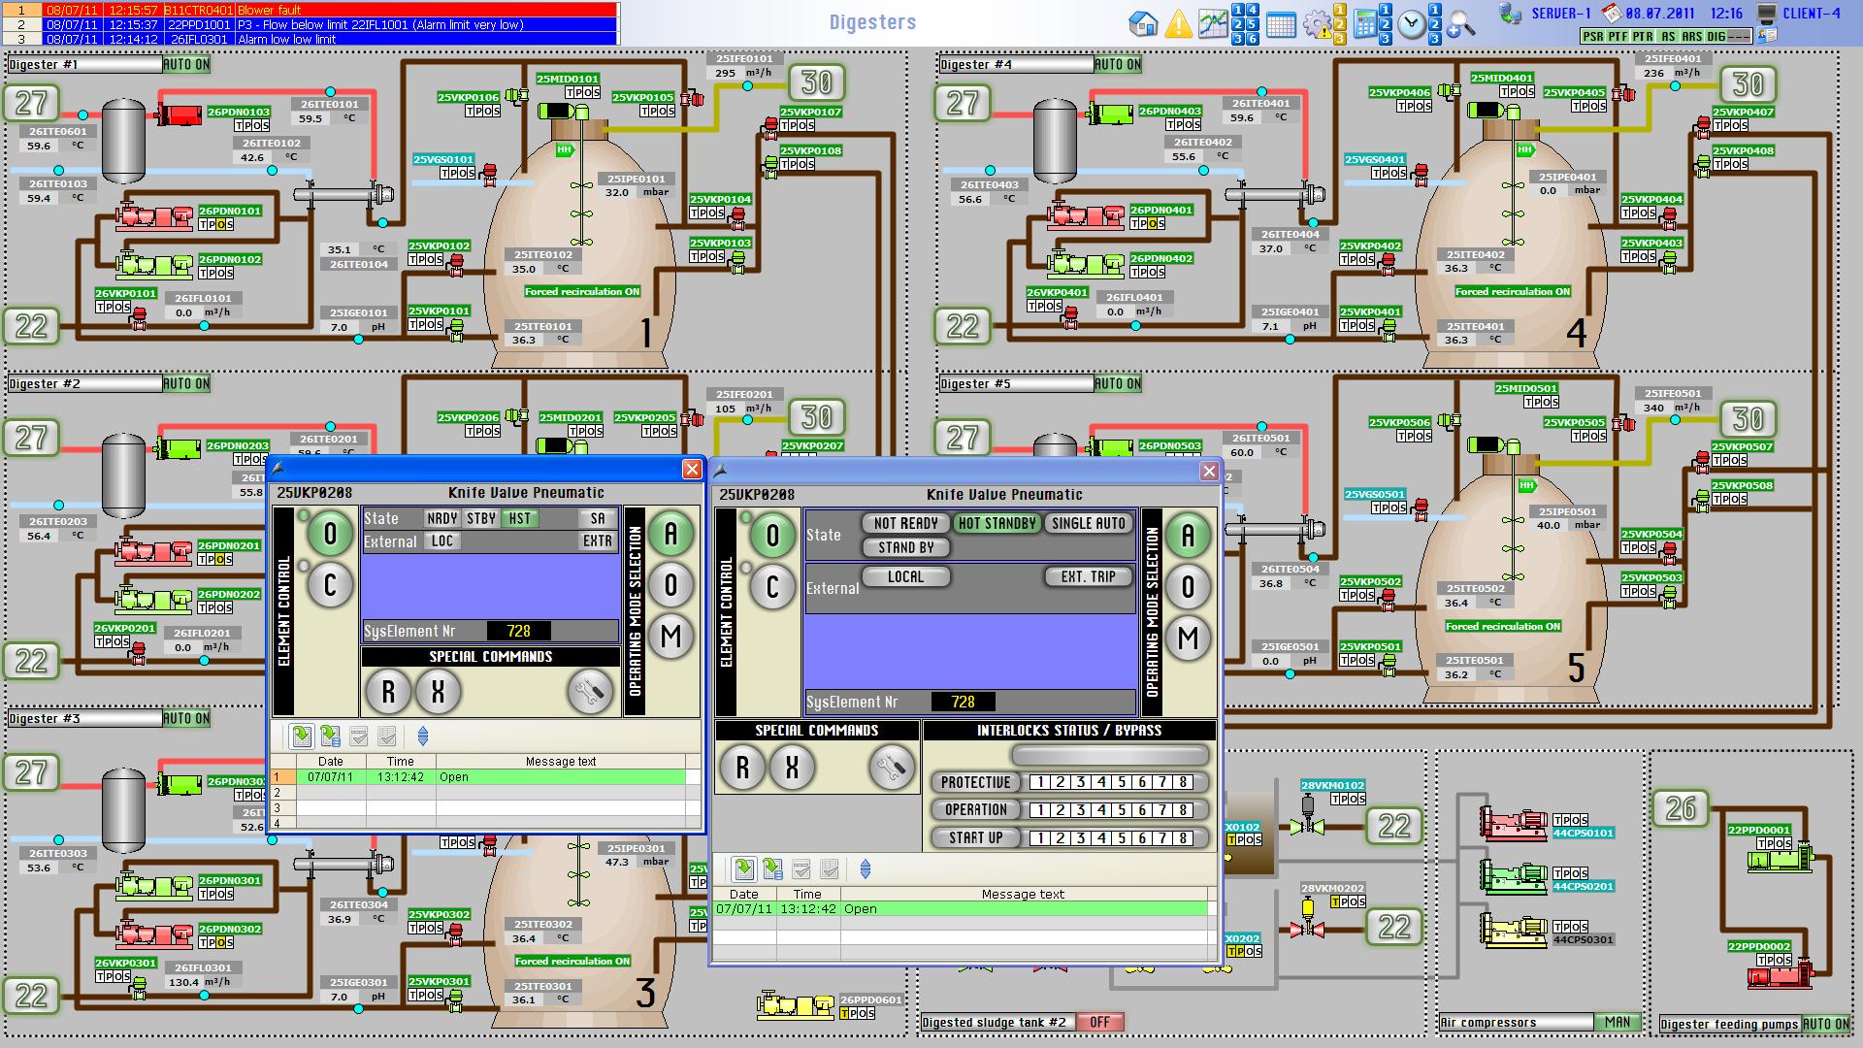This screenshot has width=1863, height=1048.
Task: Select Manual mode 'M' in left dialog
Action: (x=670, y=637)
